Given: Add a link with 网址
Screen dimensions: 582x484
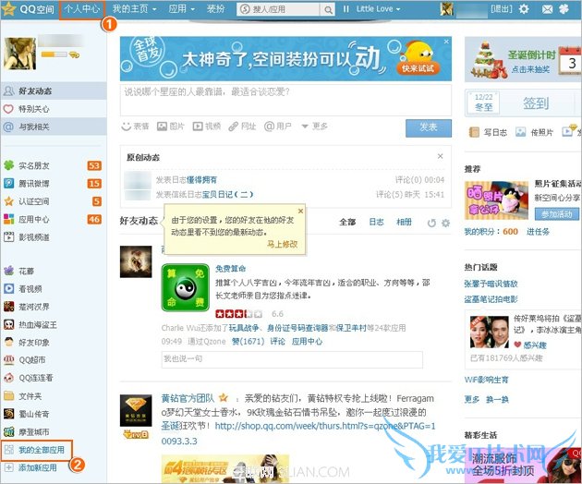Looking at the screenshot, I should [x=242, y=127].
